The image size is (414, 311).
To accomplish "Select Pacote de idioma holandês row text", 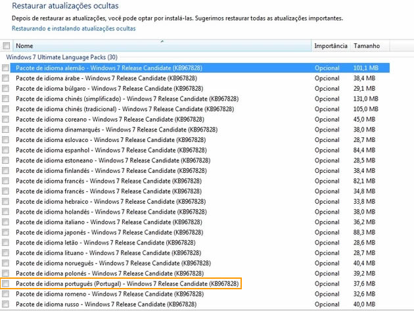I will click(111, 212).
